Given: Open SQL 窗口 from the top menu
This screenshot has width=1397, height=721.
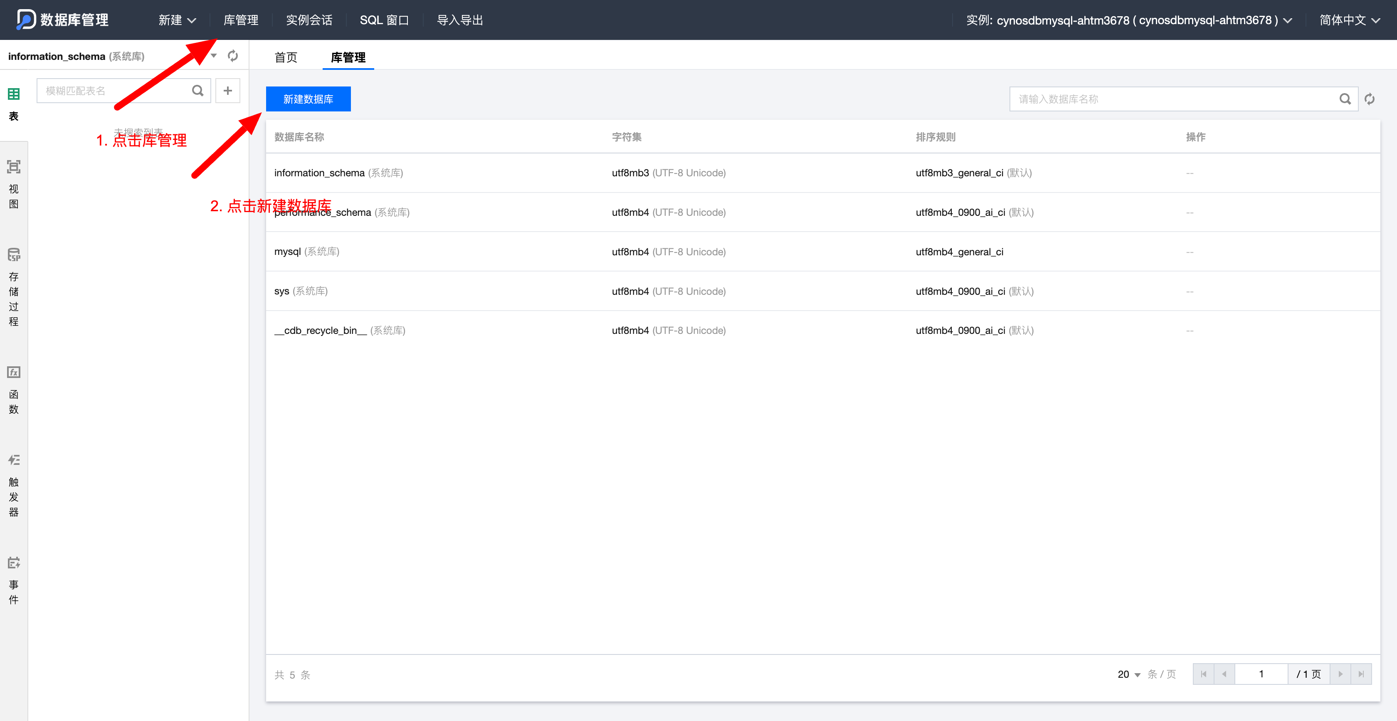Looking at the screenshot, I should pyautogui.click(x=384, y=20).
